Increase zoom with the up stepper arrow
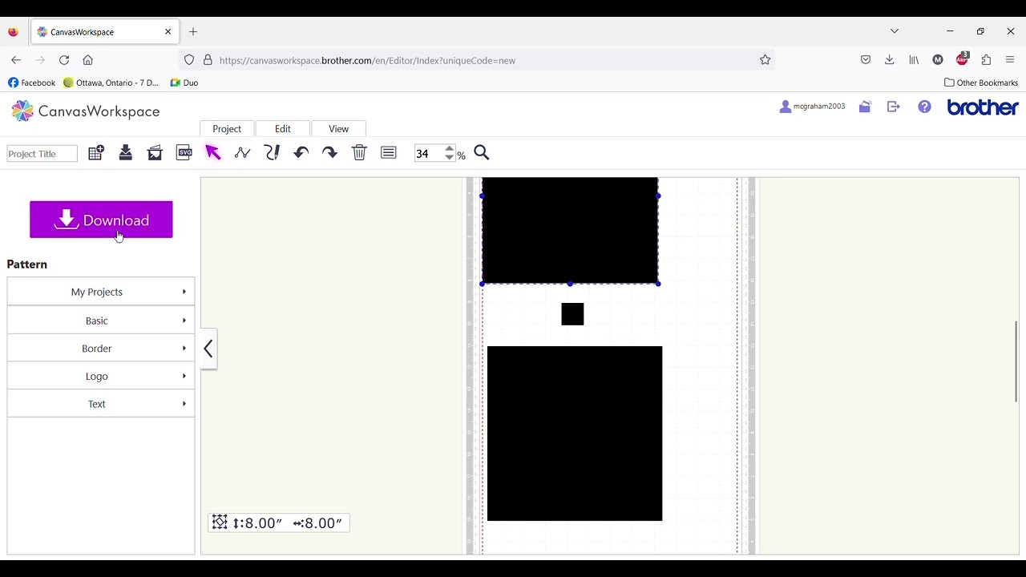1026x577 pixels. [x=449, y=148]
